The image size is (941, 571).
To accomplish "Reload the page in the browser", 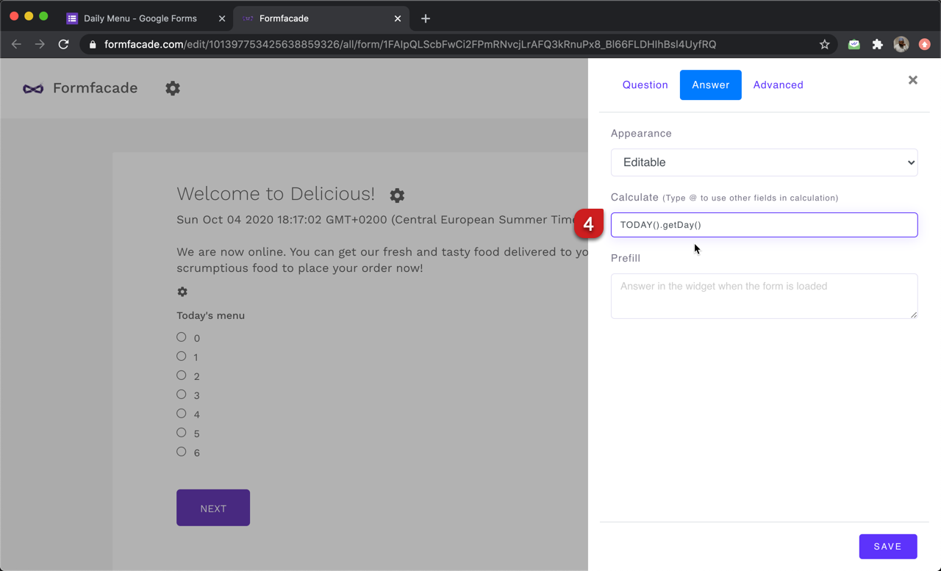I will 64,44.
